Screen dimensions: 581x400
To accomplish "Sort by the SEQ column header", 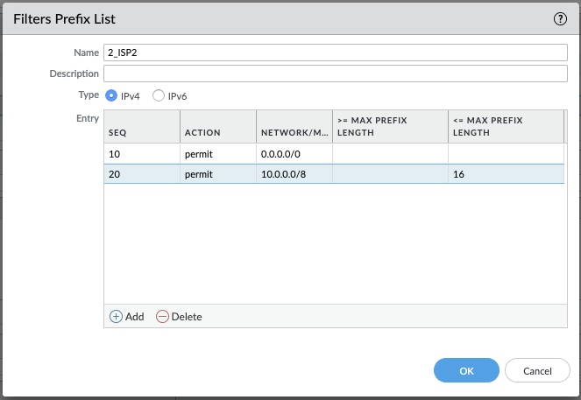I will [142, 132].
